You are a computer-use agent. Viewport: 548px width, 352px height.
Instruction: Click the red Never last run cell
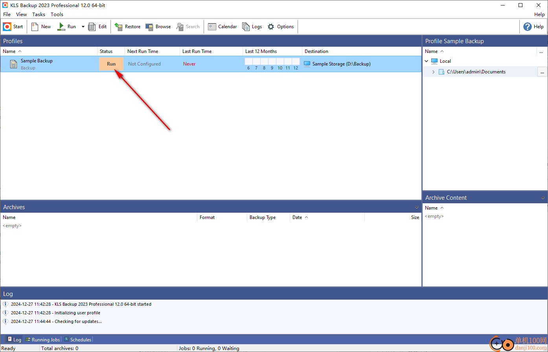pyautogui.click(x=189, y=64)
